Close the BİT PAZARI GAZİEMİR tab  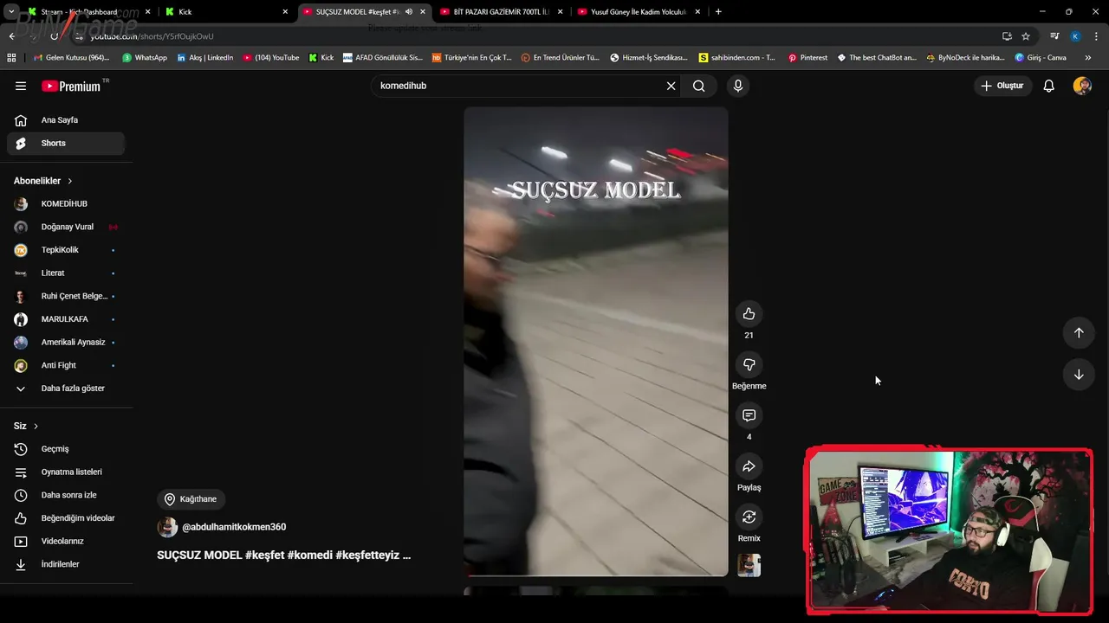(560, 12)
